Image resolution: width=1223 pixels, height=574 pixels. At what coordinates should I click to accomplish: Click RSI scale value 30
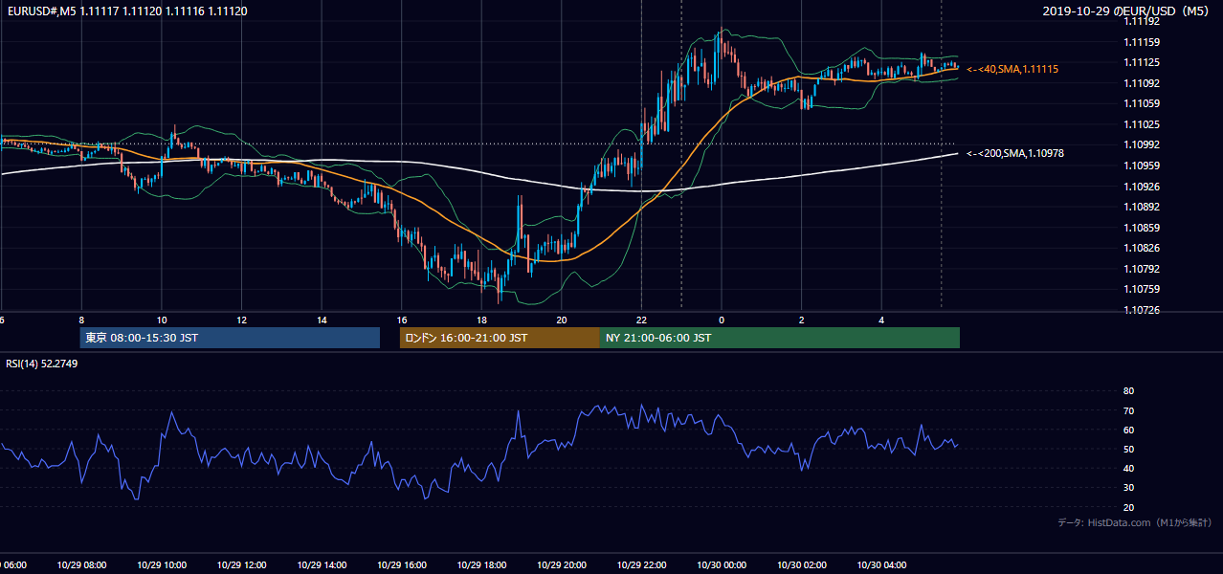point(1128,488)
